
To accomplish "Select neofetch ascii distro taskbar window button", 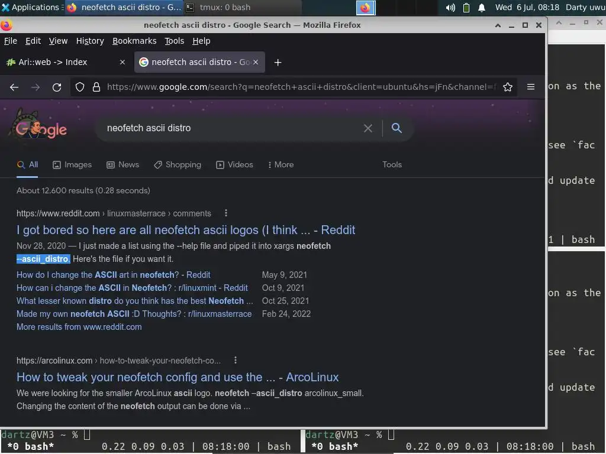I will tap(124, 7).
